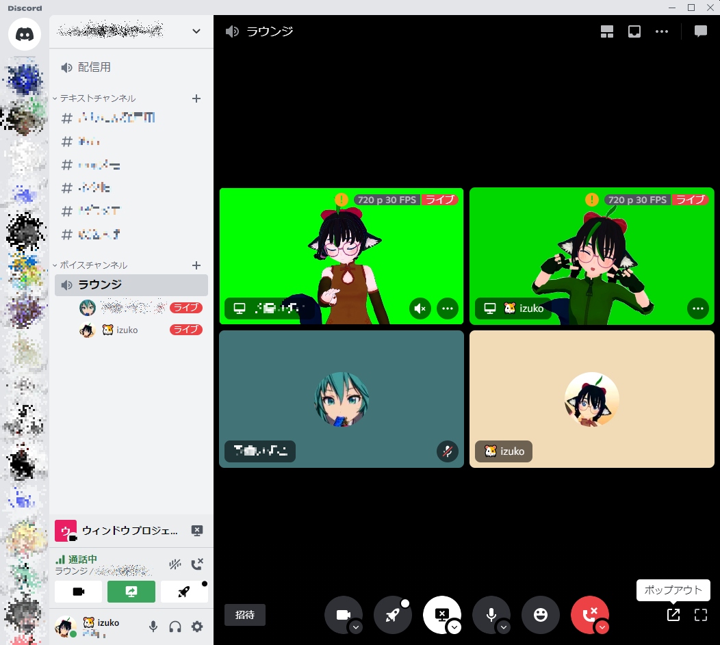Select the teal-haired user's avatar tile
This screenshot has width=720, height=645.
(x=341, y=399)
